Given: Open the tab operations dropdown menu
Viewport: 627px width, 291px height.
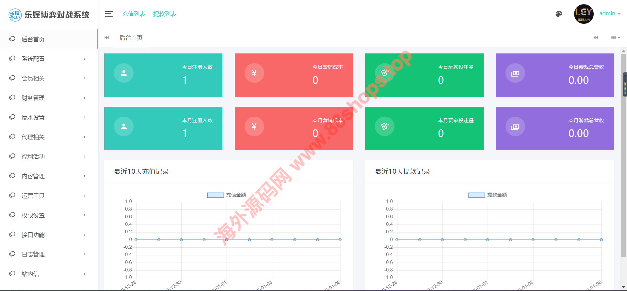Looking at the screenshot, I should [x=615, y=38].
